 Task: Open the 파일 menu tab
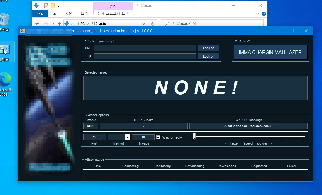(40, 14)
